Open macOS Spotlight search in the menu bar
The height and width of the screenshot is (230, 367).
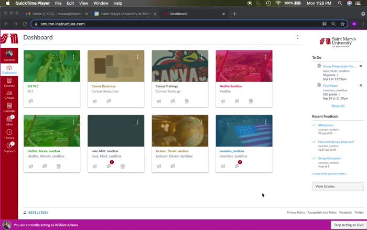coord(340,3)
